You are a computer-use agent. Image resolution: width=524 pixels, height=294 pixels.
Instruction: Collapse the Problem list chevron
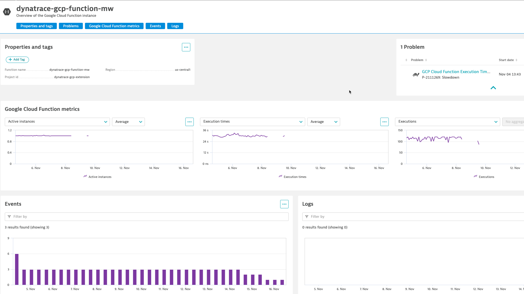[493, 88]
